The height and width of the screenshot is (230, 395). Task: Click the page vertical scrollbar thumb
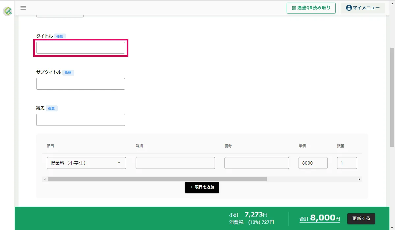click(392, 97)
